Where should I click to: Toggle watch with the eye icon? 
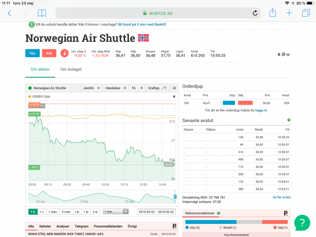pyautogui.click(x=288, y=55)
